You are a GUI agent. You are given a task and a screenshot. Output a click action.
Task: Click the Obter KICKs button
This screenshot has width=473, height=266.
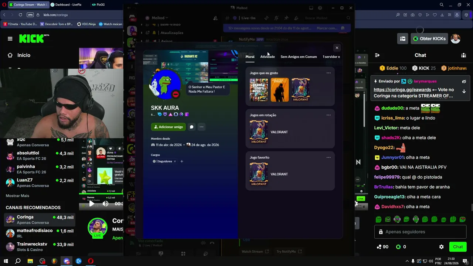coord(429,38)
